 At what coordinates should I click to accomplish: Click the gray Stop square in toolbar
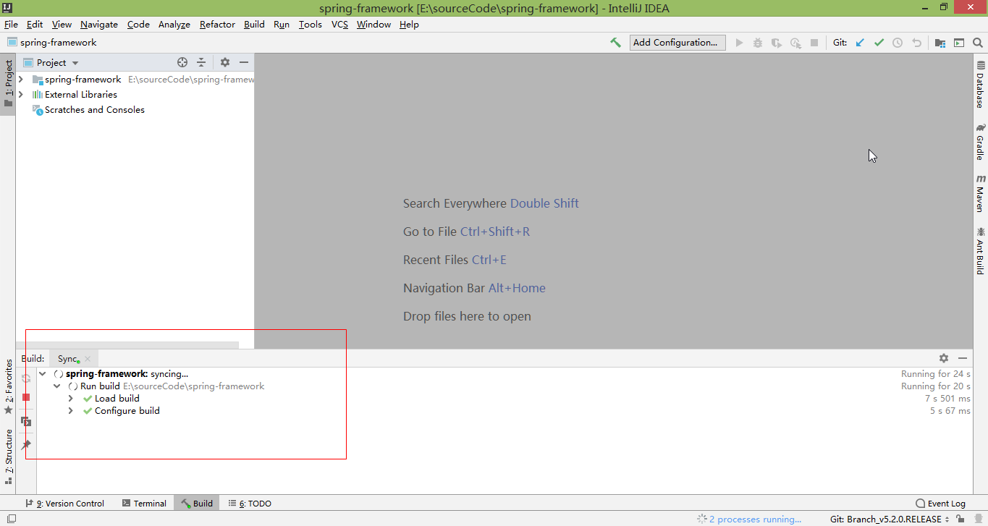[x=814, y=43]
